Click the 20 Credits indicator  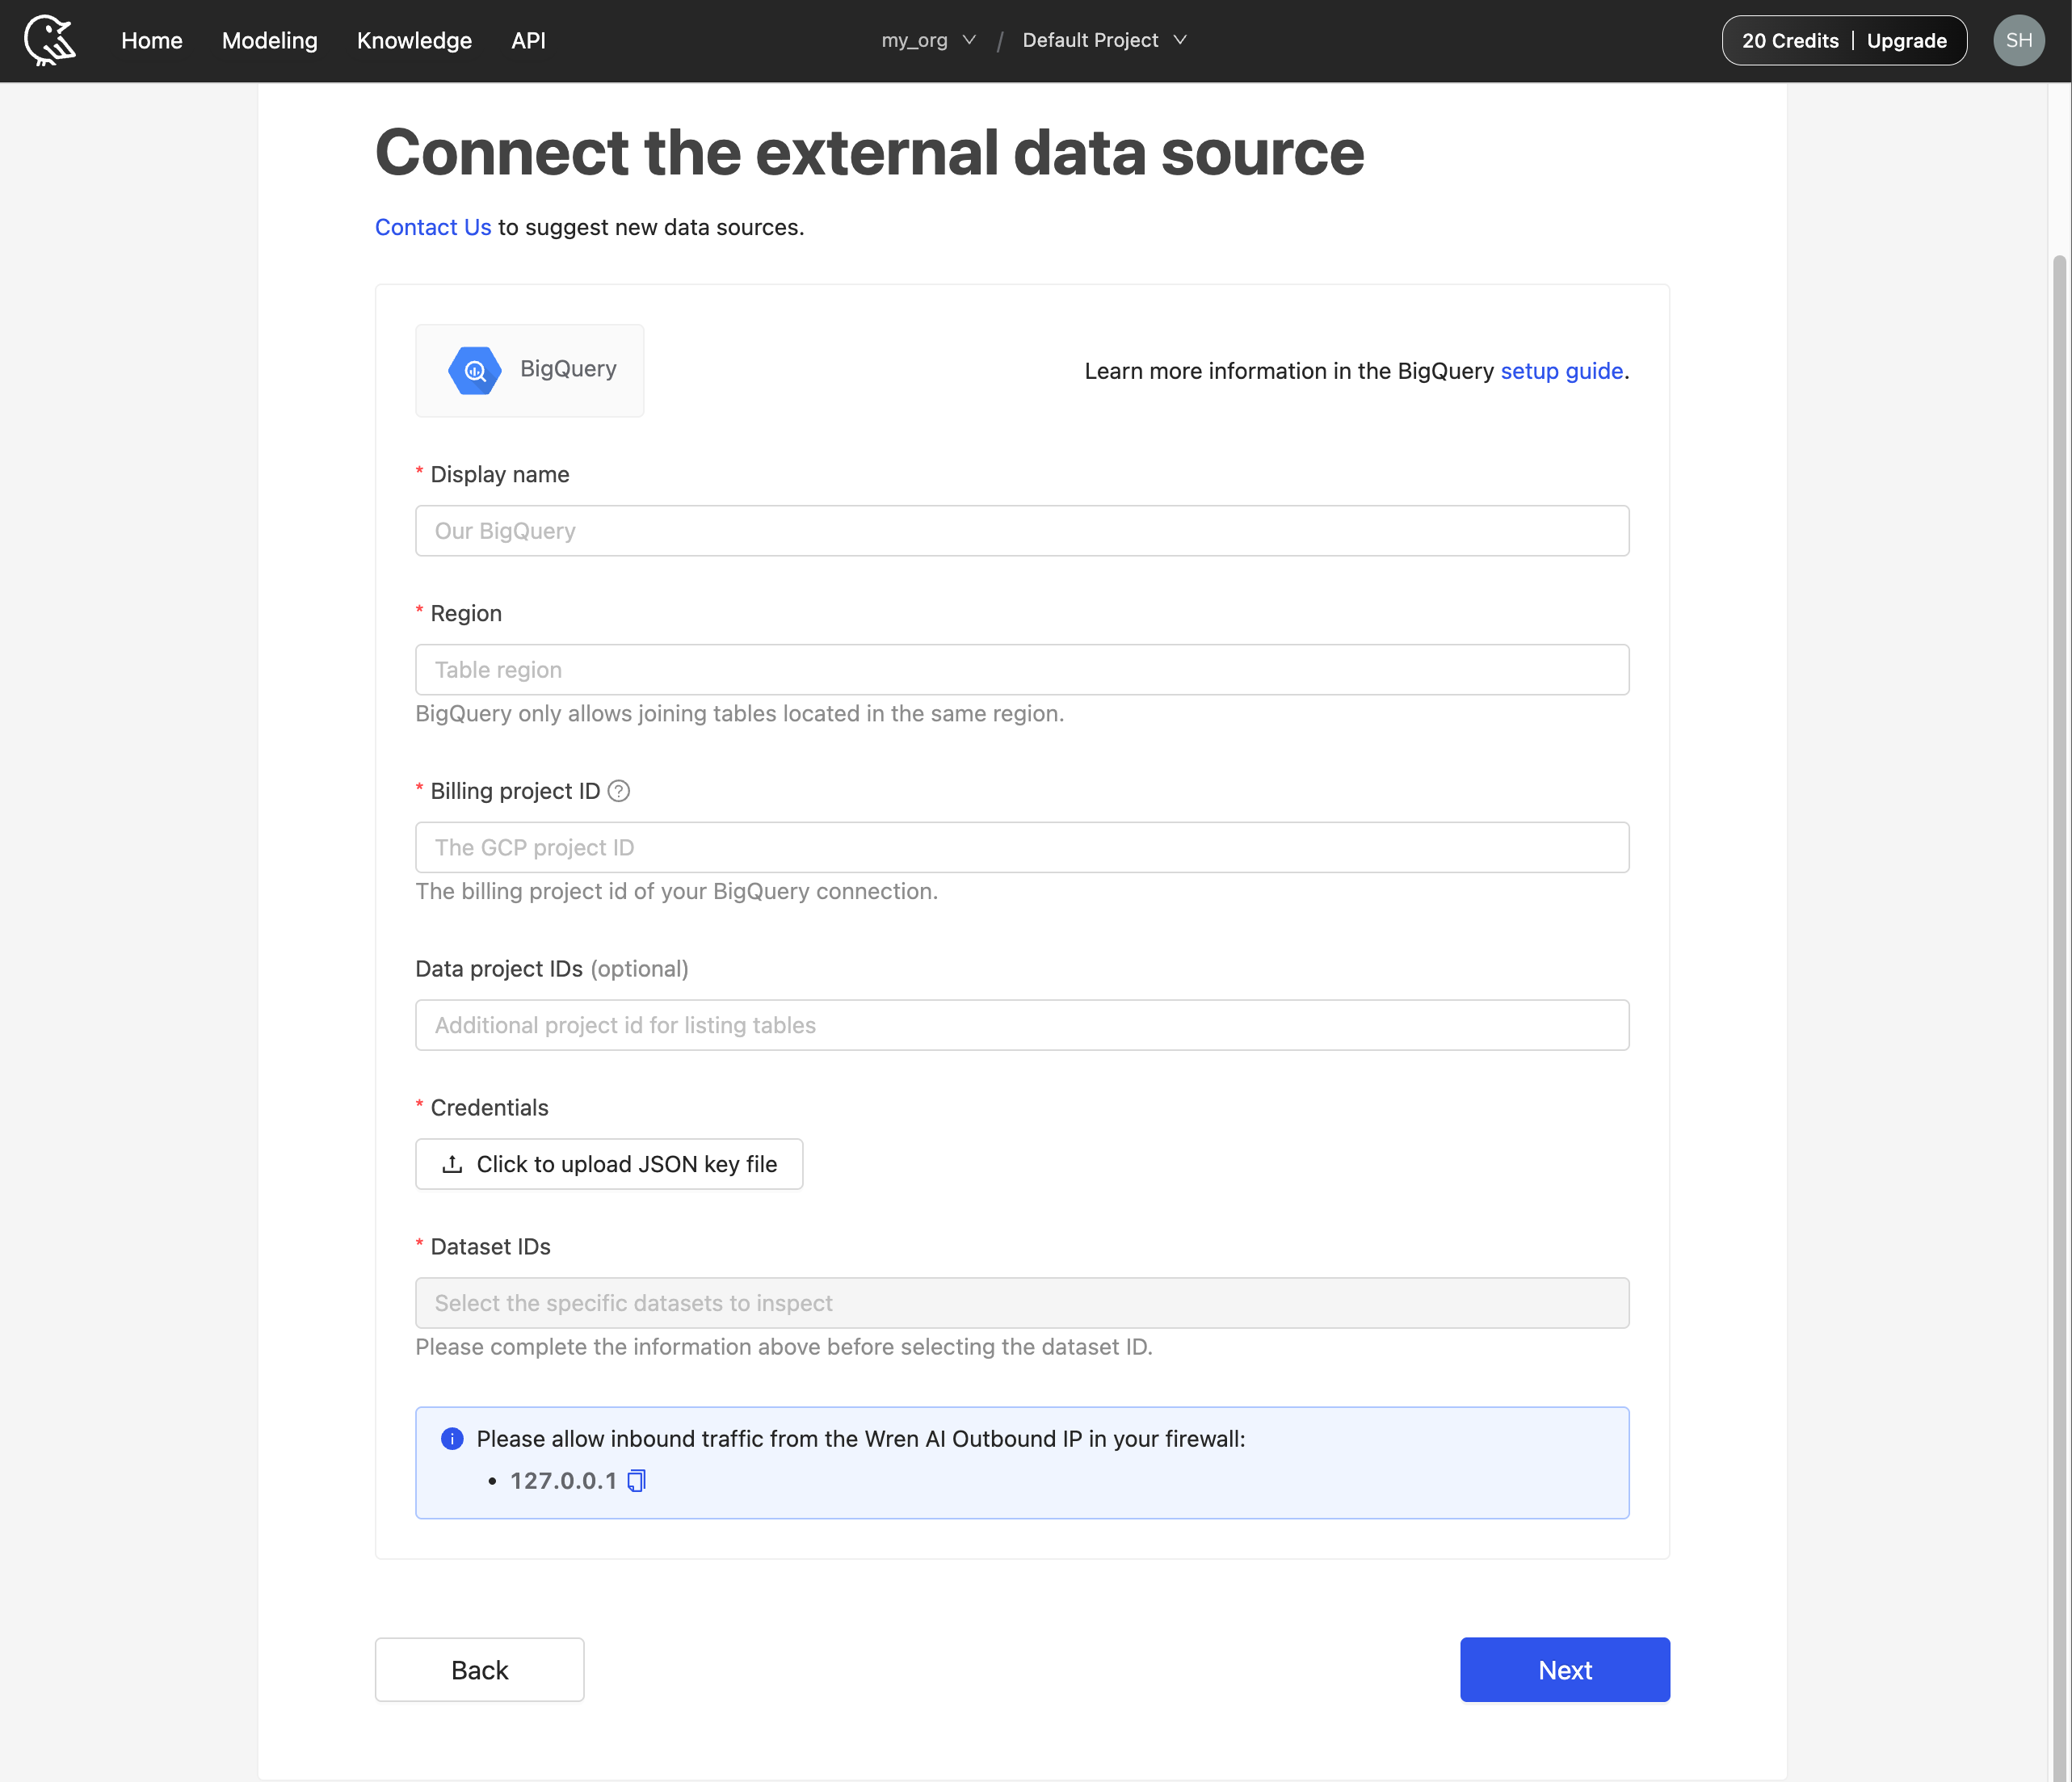[x=1789, y=40]
